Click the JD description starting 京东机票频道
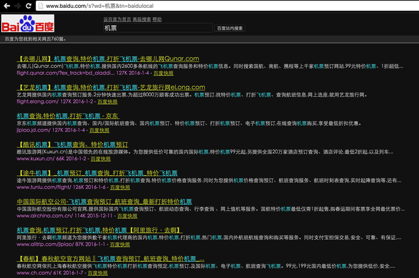The width and height of the screenshot is (419, 278). pyautogui.click(x=189, y=123)
